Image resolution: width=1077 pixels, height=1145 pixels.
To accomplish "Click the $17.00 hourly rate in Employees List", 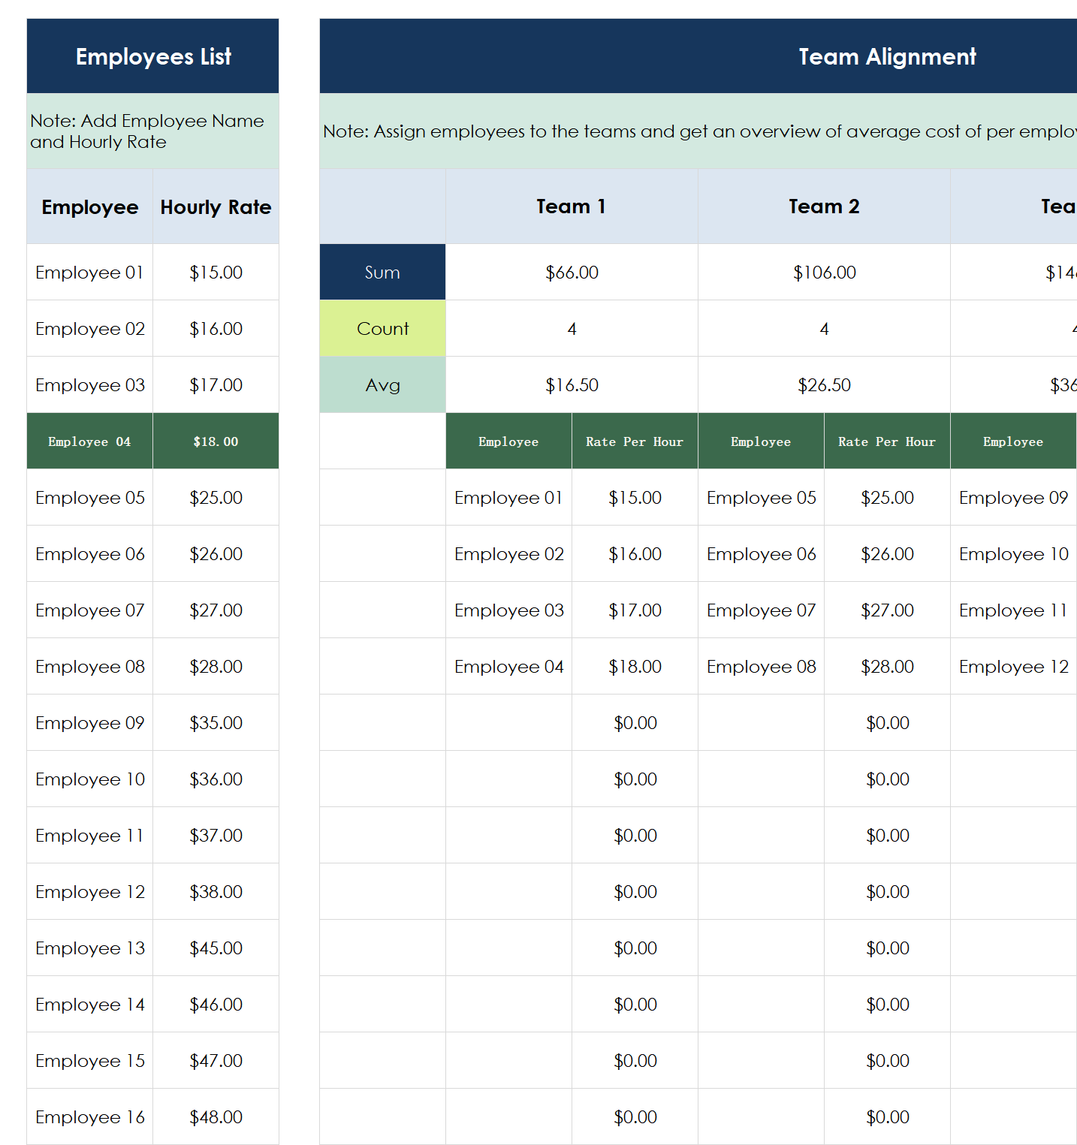I will pos(216,385).
